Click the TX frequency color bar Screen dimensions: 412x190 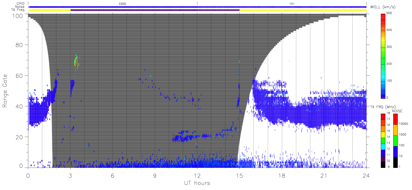[x=383, y=140]
